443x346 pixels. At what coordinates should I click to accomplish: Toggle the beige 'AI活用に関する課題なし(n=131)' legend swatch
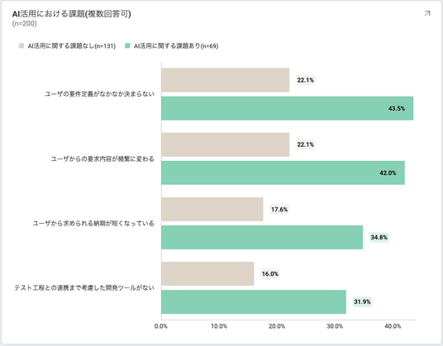click(x=21, y=45)
